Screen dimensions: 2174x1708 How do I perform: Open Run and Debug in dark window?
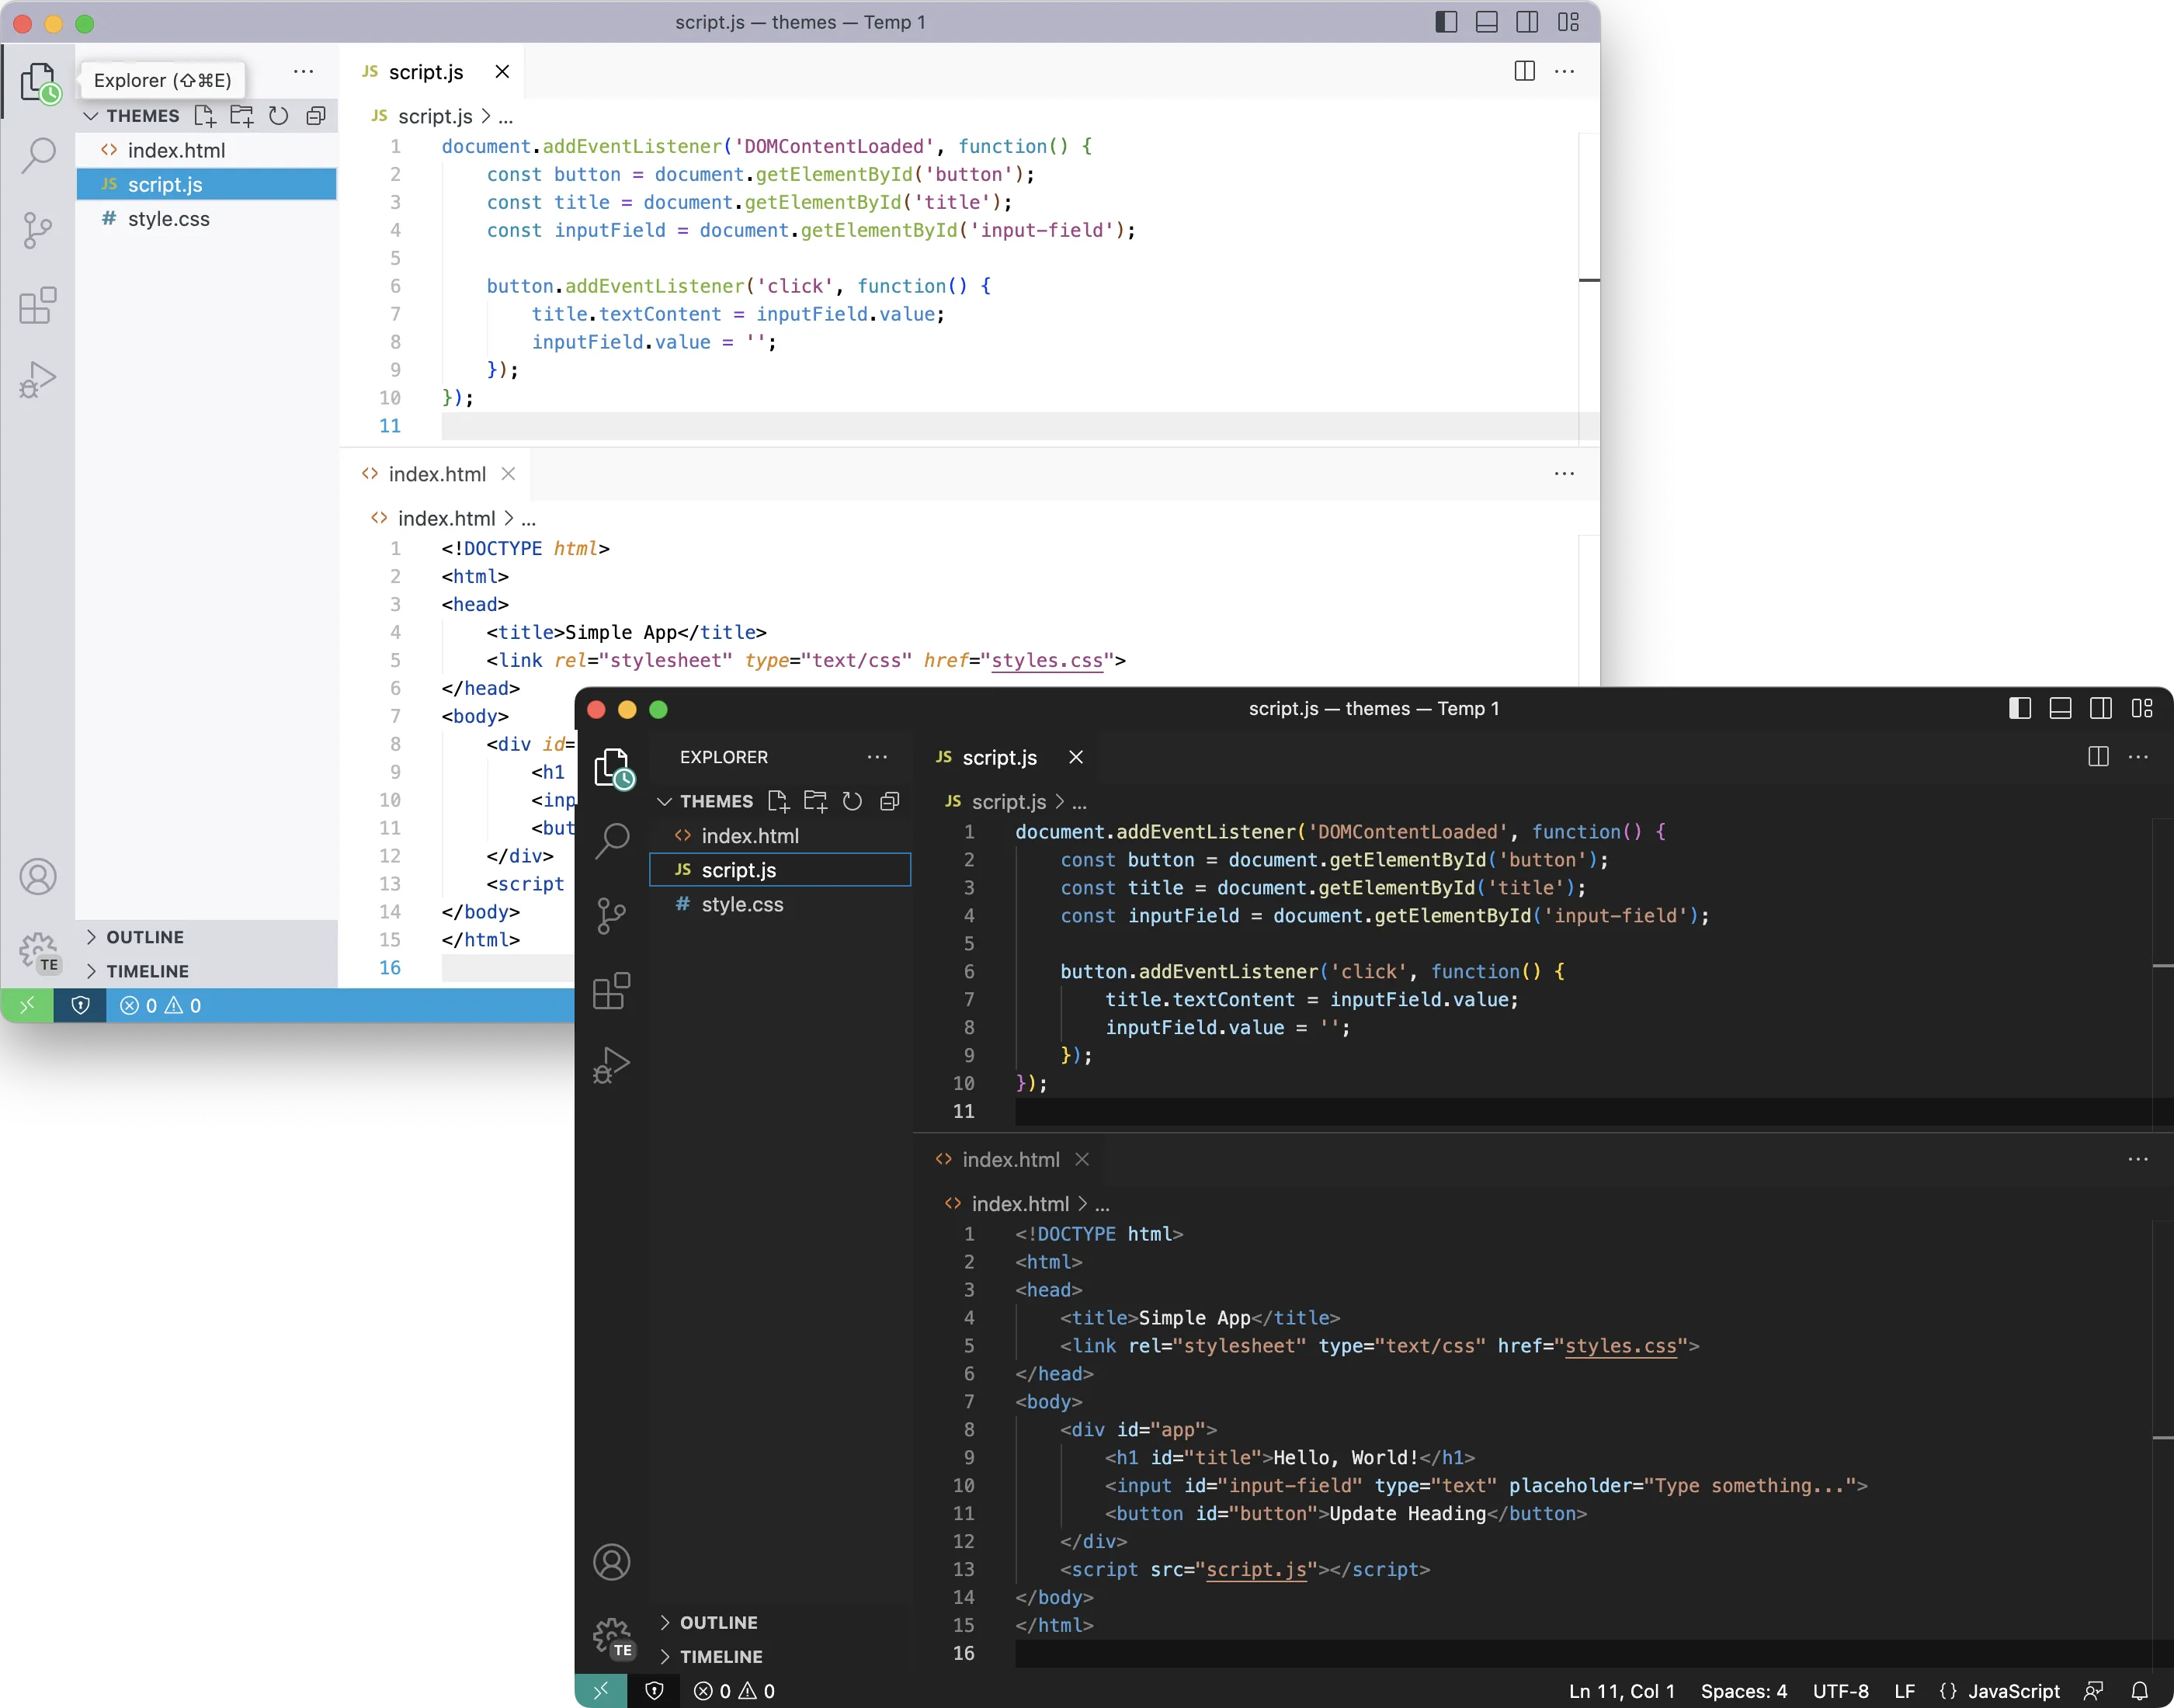coord(612,1066)
